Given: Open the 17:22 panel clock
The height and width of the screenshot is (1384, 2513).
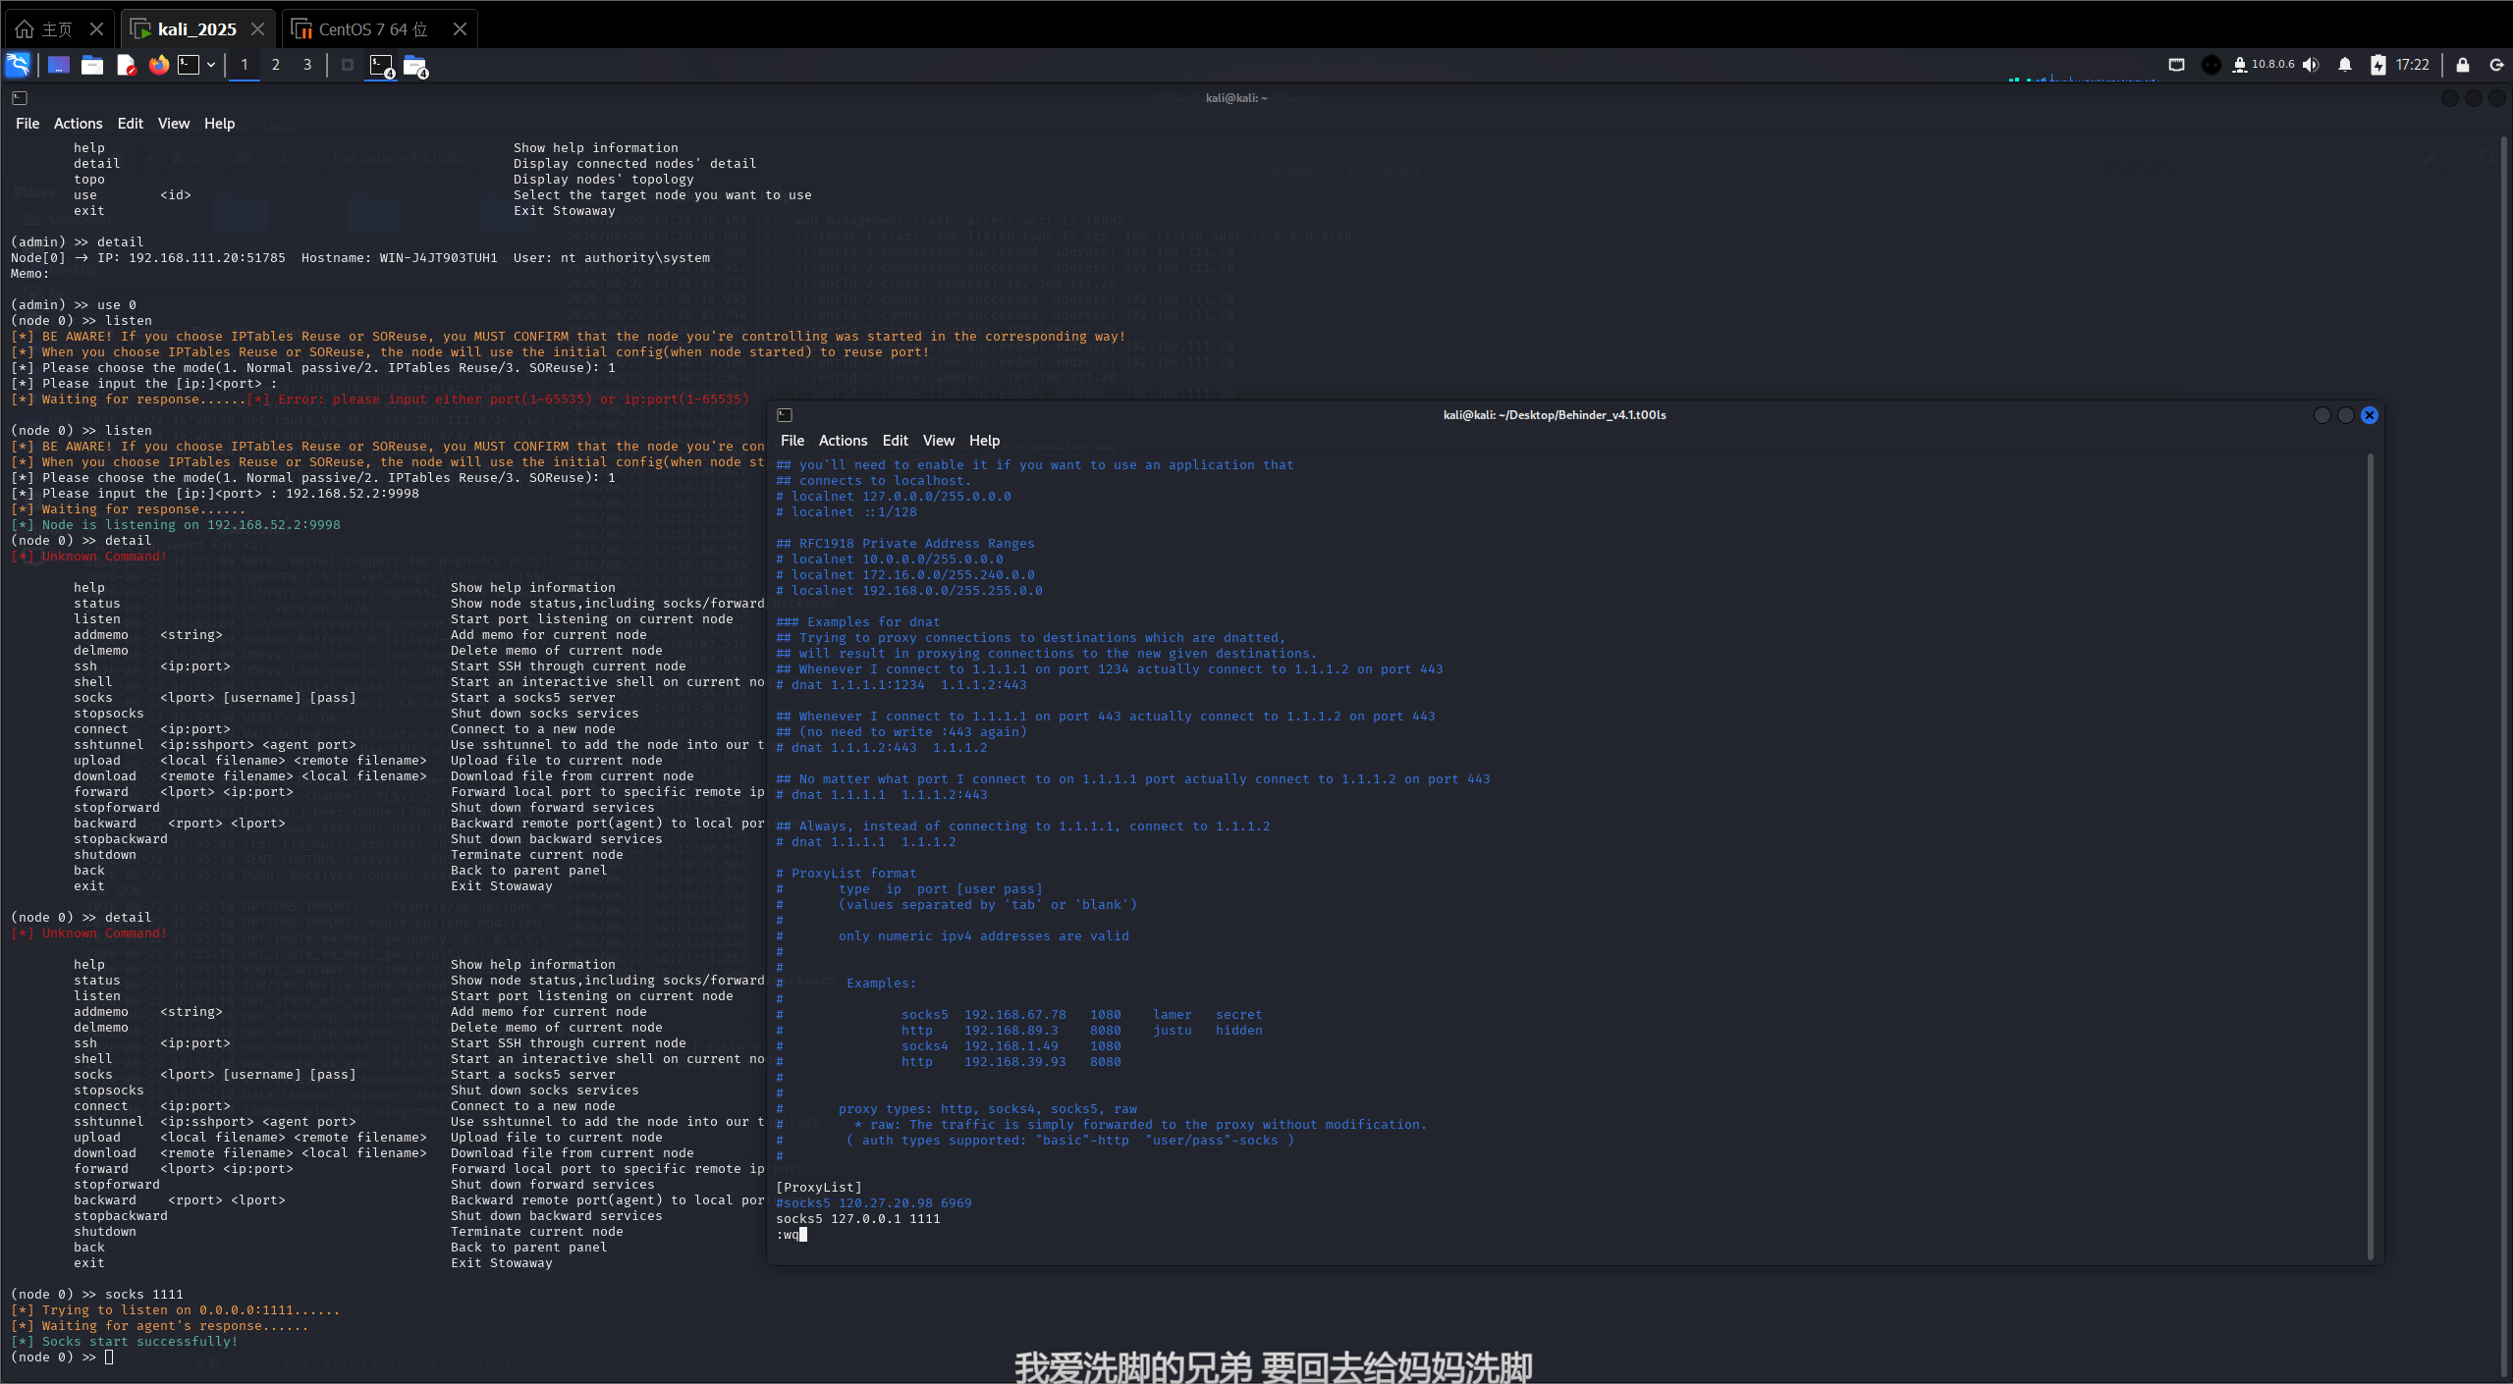Looking at the screenshot, I should 2412,65.
